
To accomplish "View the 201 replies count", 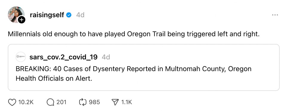I will (x=61, y=102).
